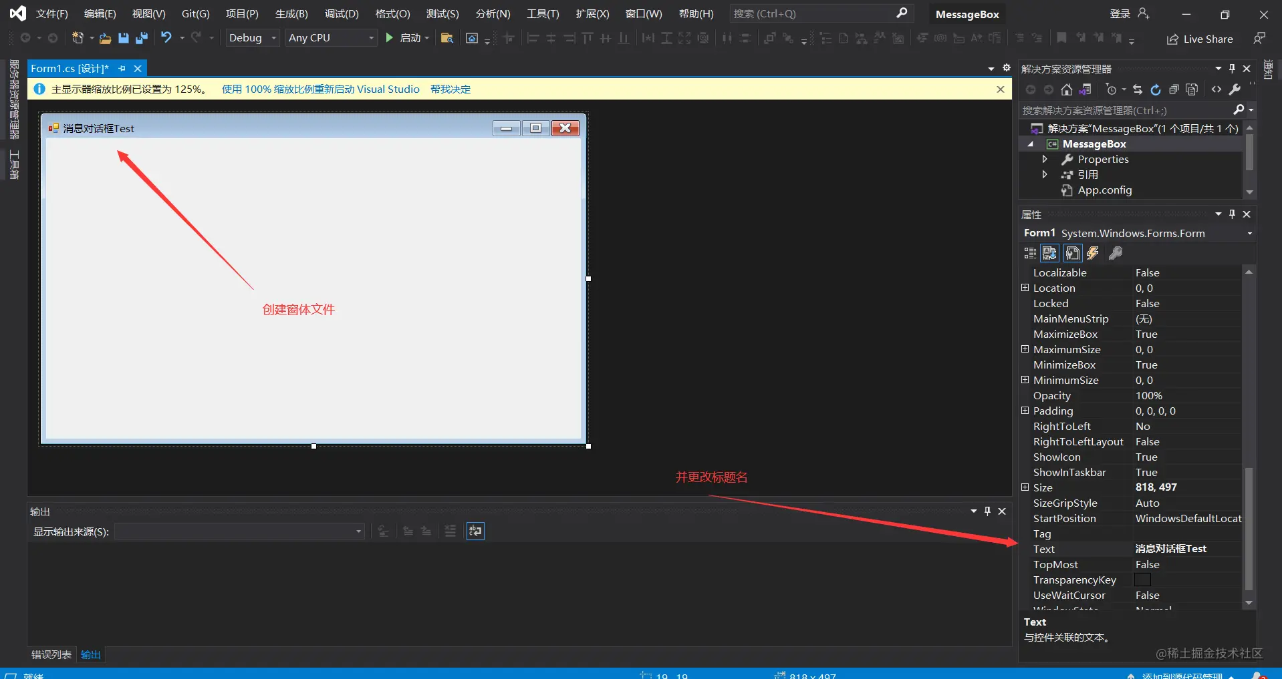The height and width of the screenshot is (679, 1282).
Task: Click the Send Feedback person icon
Action: (1259, 39)
